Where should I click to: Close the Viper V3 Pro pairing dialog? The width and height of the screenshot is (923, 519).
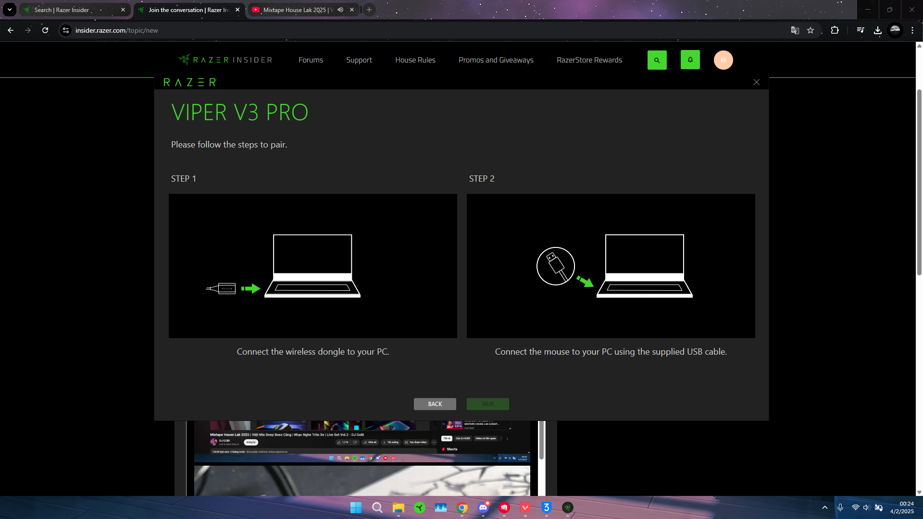(757, 82)
